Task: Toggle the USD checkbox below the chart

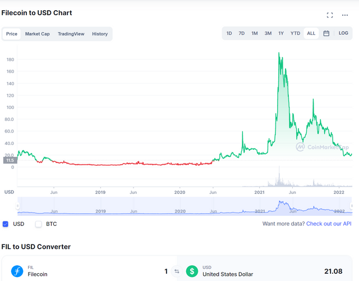Action: (6, 224)
